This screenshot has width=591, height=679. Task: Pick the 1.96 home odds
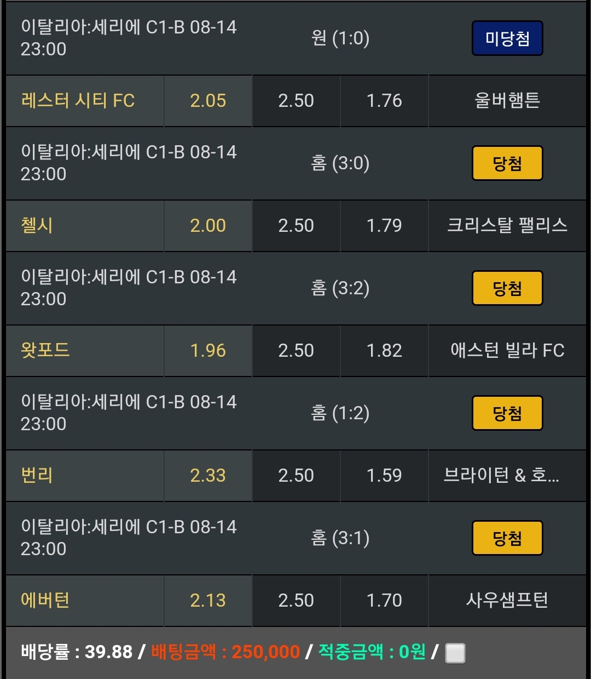[208, 351]
